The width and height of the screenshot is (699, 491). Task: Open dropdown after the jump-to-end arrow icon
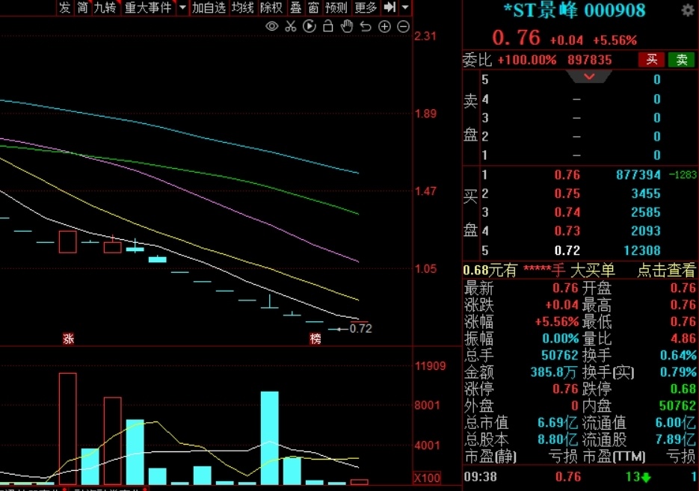pyautogui.click(x=405, y=7)
